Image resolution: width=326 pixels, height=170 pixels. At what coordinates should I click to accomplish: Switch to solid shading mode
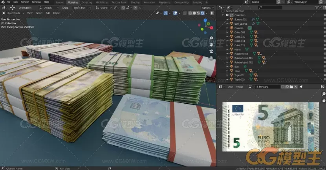(194, 13)
